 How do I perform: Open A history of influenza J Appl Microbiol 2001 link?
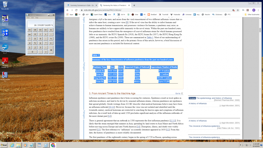point(198,103)
